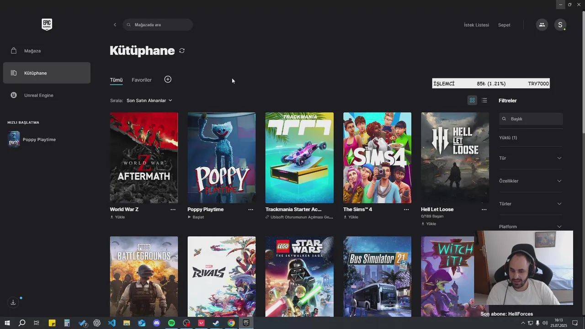Click the Epic Games logo in sidebar
The height and width of the screenshot is (329, 585).
pyautogui.click(x=47, y=25)
